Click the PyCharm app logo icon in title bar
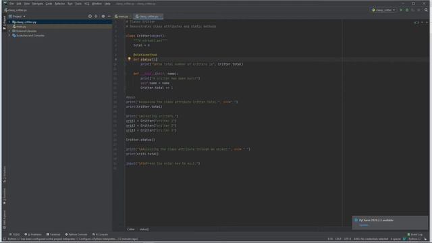Image resolution: width=432 pixels, height=243 pixels. click(x=5, y=4)
